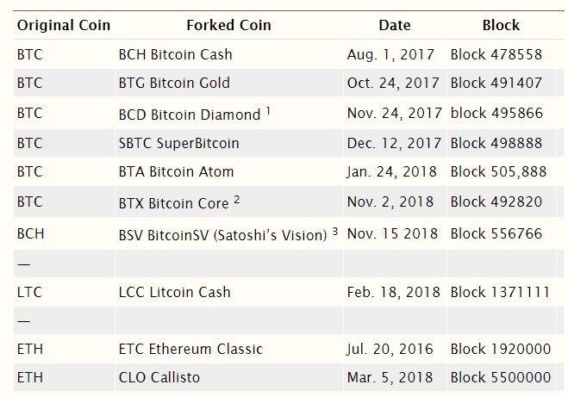Viewport: 568px width, 397px height.
Task: Click footnote 1 next to Bitcoin Diamond
Action: coord(268,111)
